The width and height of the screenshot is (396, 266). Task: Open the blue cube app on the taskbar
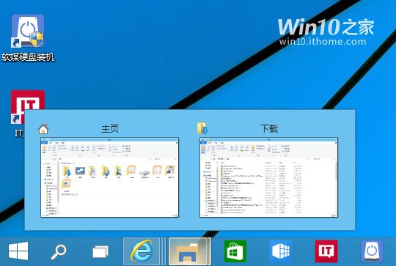pyautogui.click(x=281, y=251)
